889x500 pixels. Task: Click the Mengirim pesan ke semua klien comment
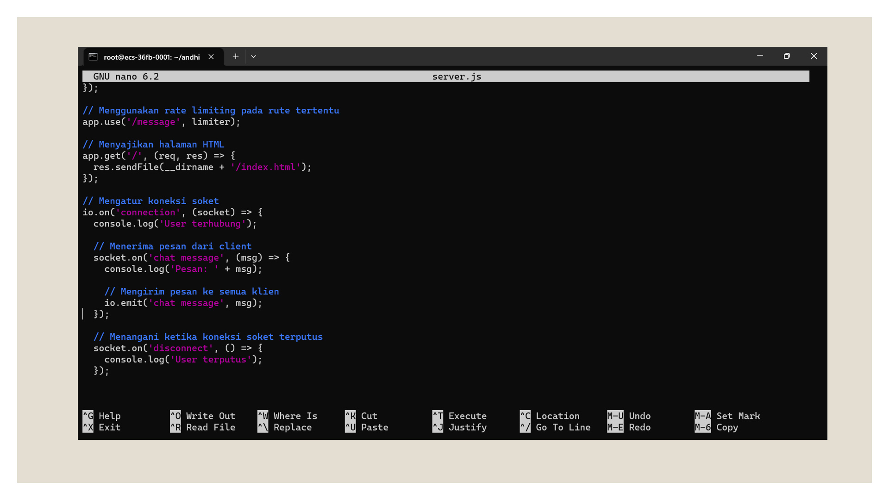pyautogui.click(x=192, y=292)
